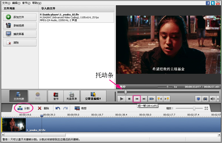Stop video playback

click(129, 99)
